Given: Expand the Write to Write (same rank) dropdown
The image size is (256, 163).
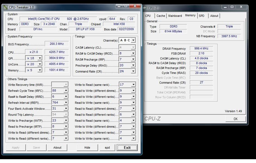Looking at the screenshot, I should click(133, 138).
